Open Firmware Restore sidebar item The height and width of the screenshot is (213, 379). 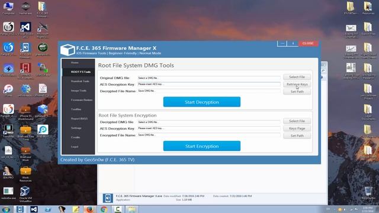pyautogui.click(x=78, y=100)
